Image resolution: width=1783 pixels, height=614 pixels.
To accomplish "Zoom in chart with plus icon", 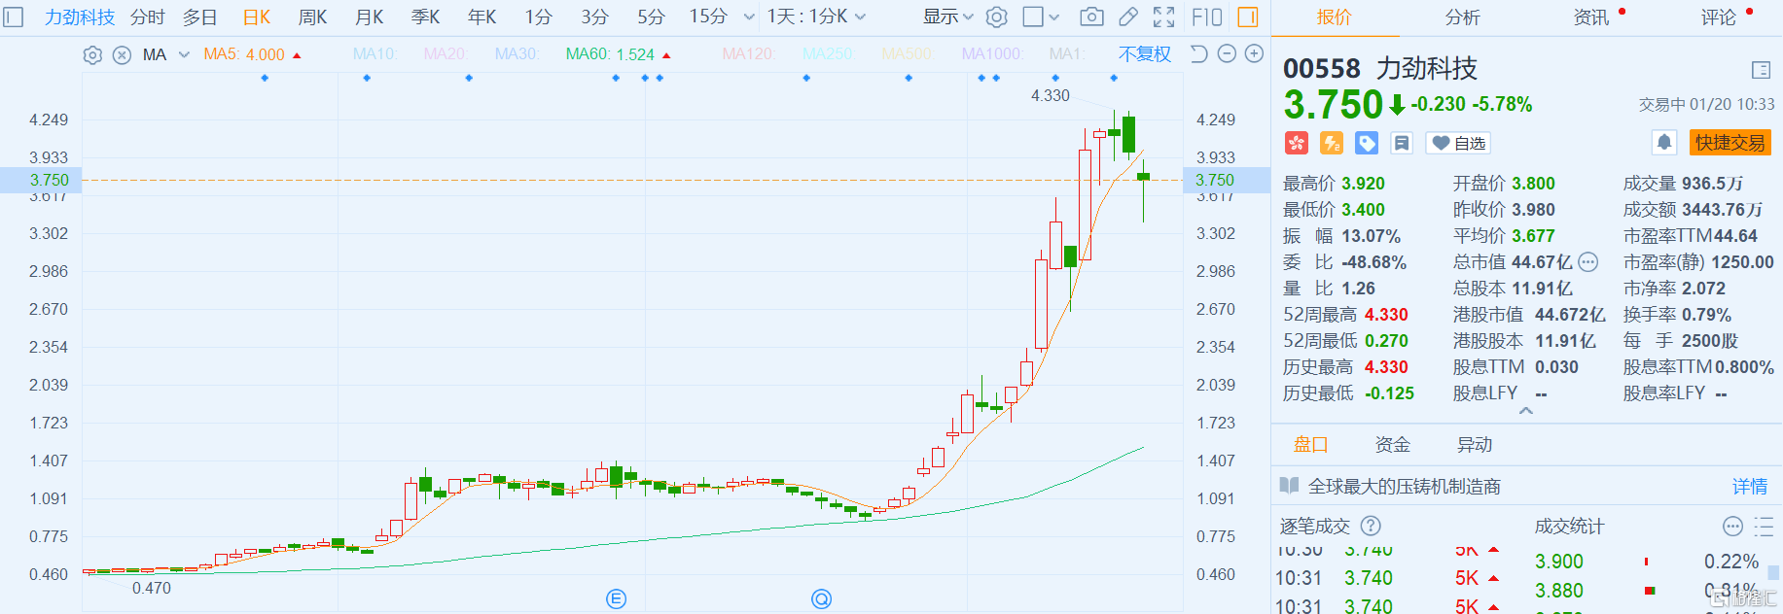I will [x=1255, y=54].
